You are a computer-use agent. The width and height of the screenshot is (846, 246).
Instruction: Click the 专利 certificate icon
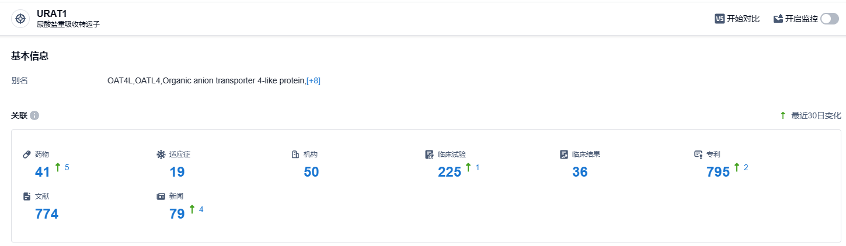698,154
